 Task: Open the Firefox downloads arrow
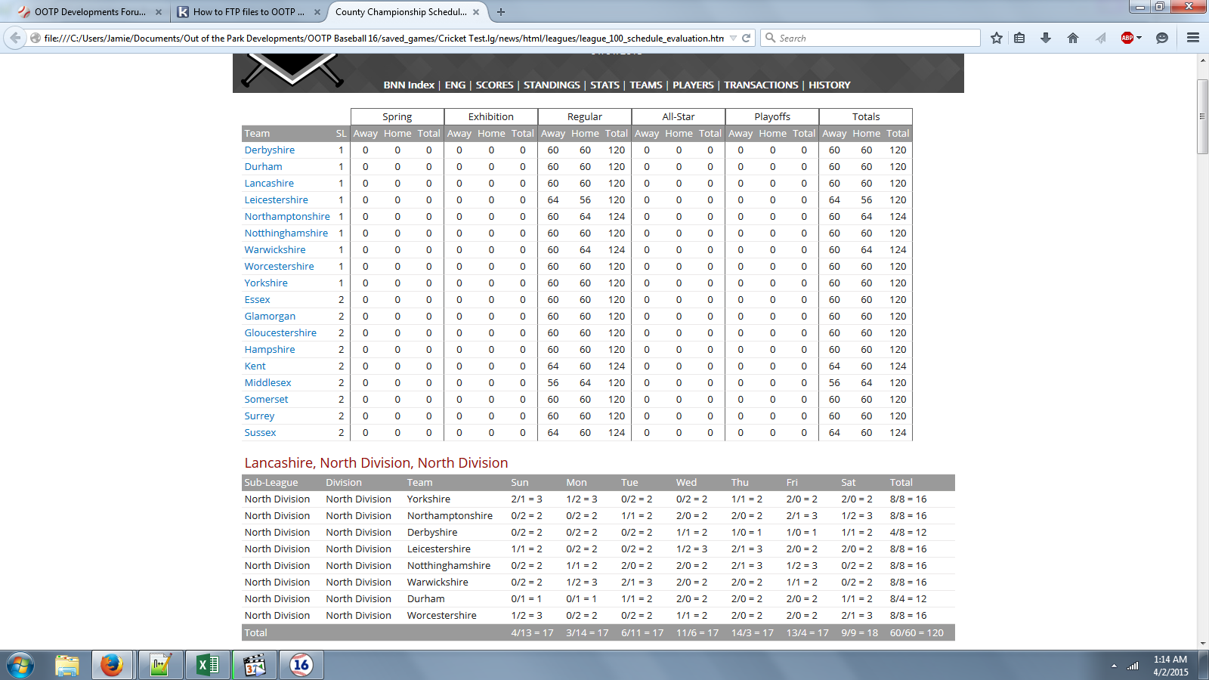(1046, 38)
